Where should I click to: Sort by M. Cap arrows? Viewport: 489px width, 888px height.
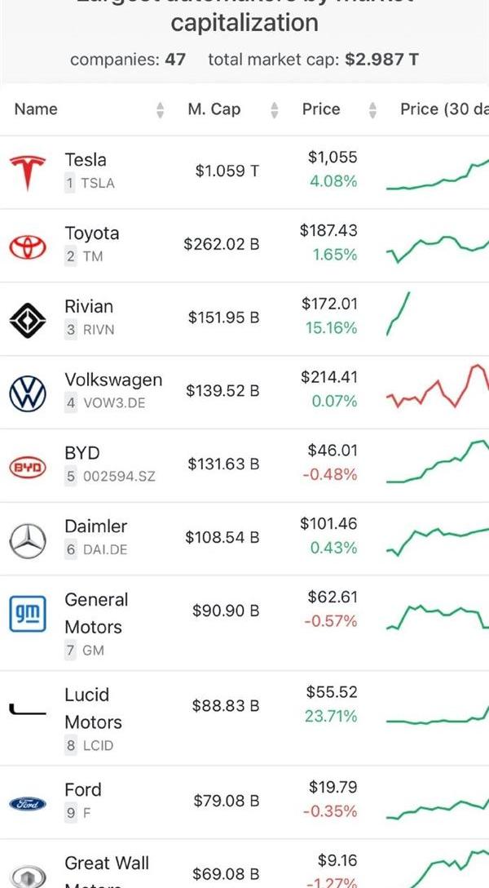274,110
